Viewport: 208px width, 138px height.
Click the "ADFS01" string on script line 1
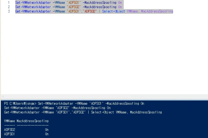(74, 3)
